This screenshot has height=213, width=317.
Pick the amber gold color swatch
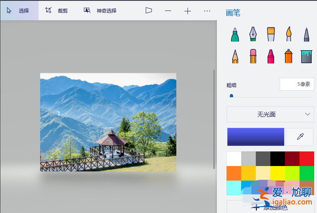[x=248, y=173]
